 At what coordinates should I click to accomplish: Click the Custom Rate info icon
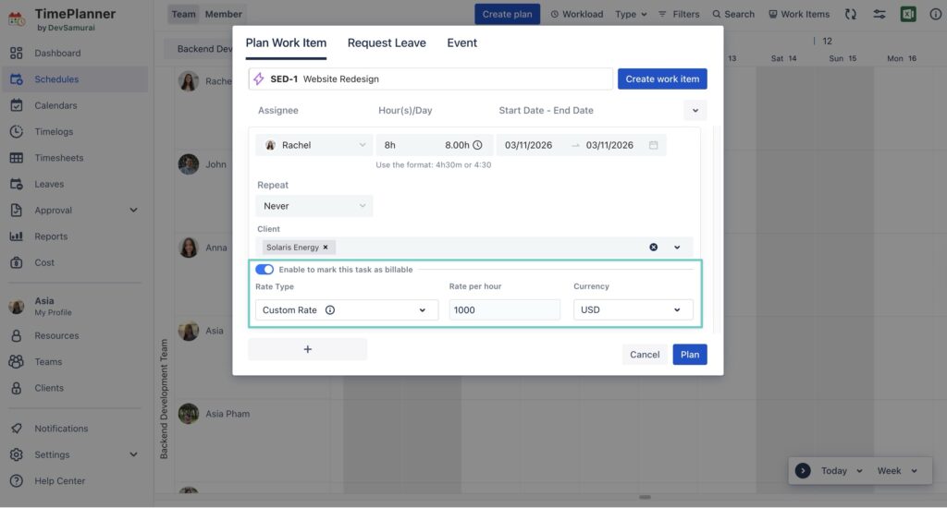[330, 310]
